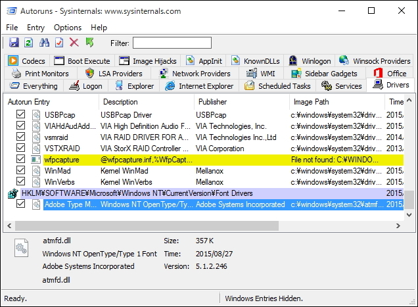Open the Logon tab
Screen dimensions: 418x307
[85, 86]
